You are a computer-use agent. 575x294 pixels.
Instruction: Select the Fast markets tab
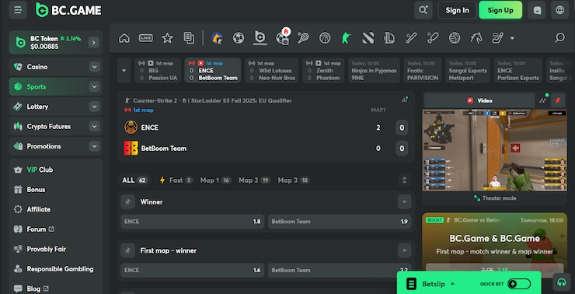pos(176,180)
